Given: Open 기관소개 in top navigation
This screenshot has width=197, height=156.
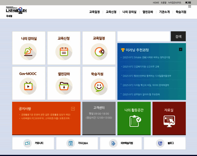Looking at the screenshot, I should 164,12.
